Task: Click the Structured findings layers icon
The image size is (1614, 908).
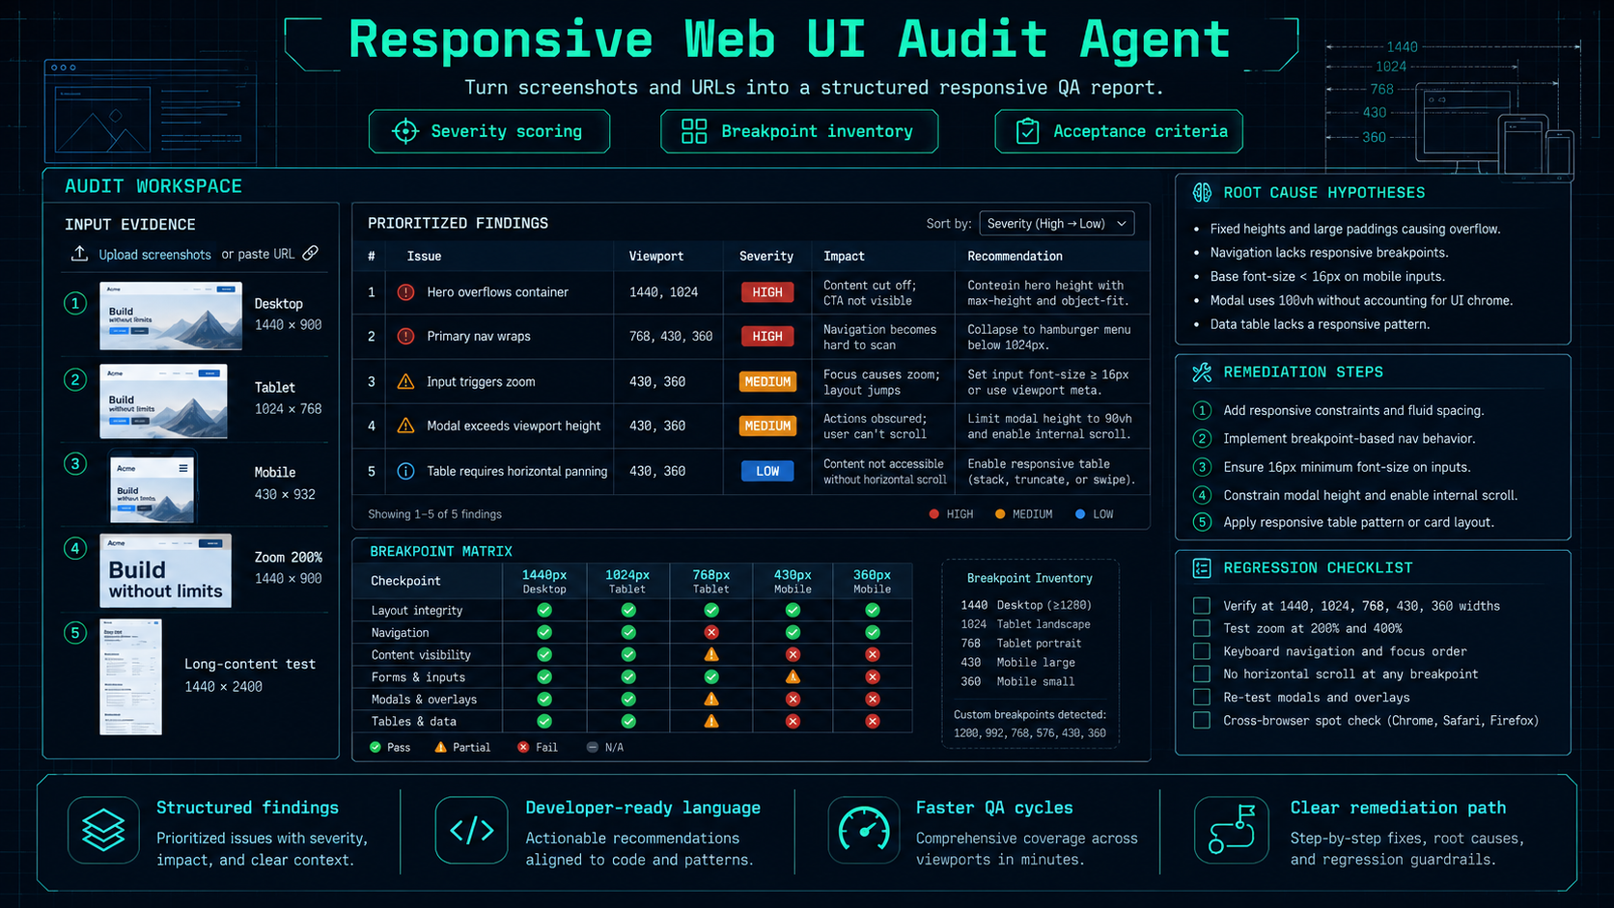Action: click(103, 830)
